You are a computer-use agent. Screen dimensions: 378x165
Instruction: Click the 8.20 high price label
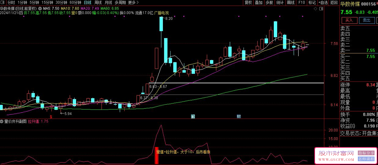169,19
